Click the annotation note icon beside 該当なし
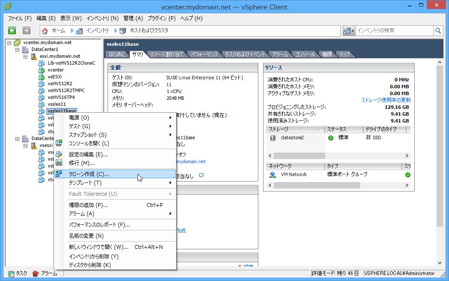Screen dimensions: 449x281 click(x=201, y=176)
